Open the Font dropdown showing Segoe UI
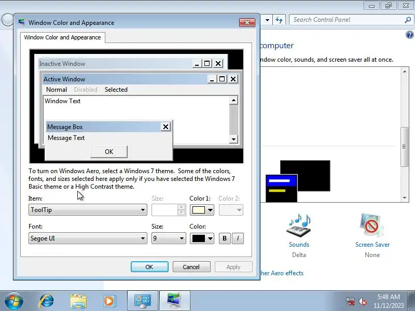Screen dimensions: 415x311 (88, 238)
